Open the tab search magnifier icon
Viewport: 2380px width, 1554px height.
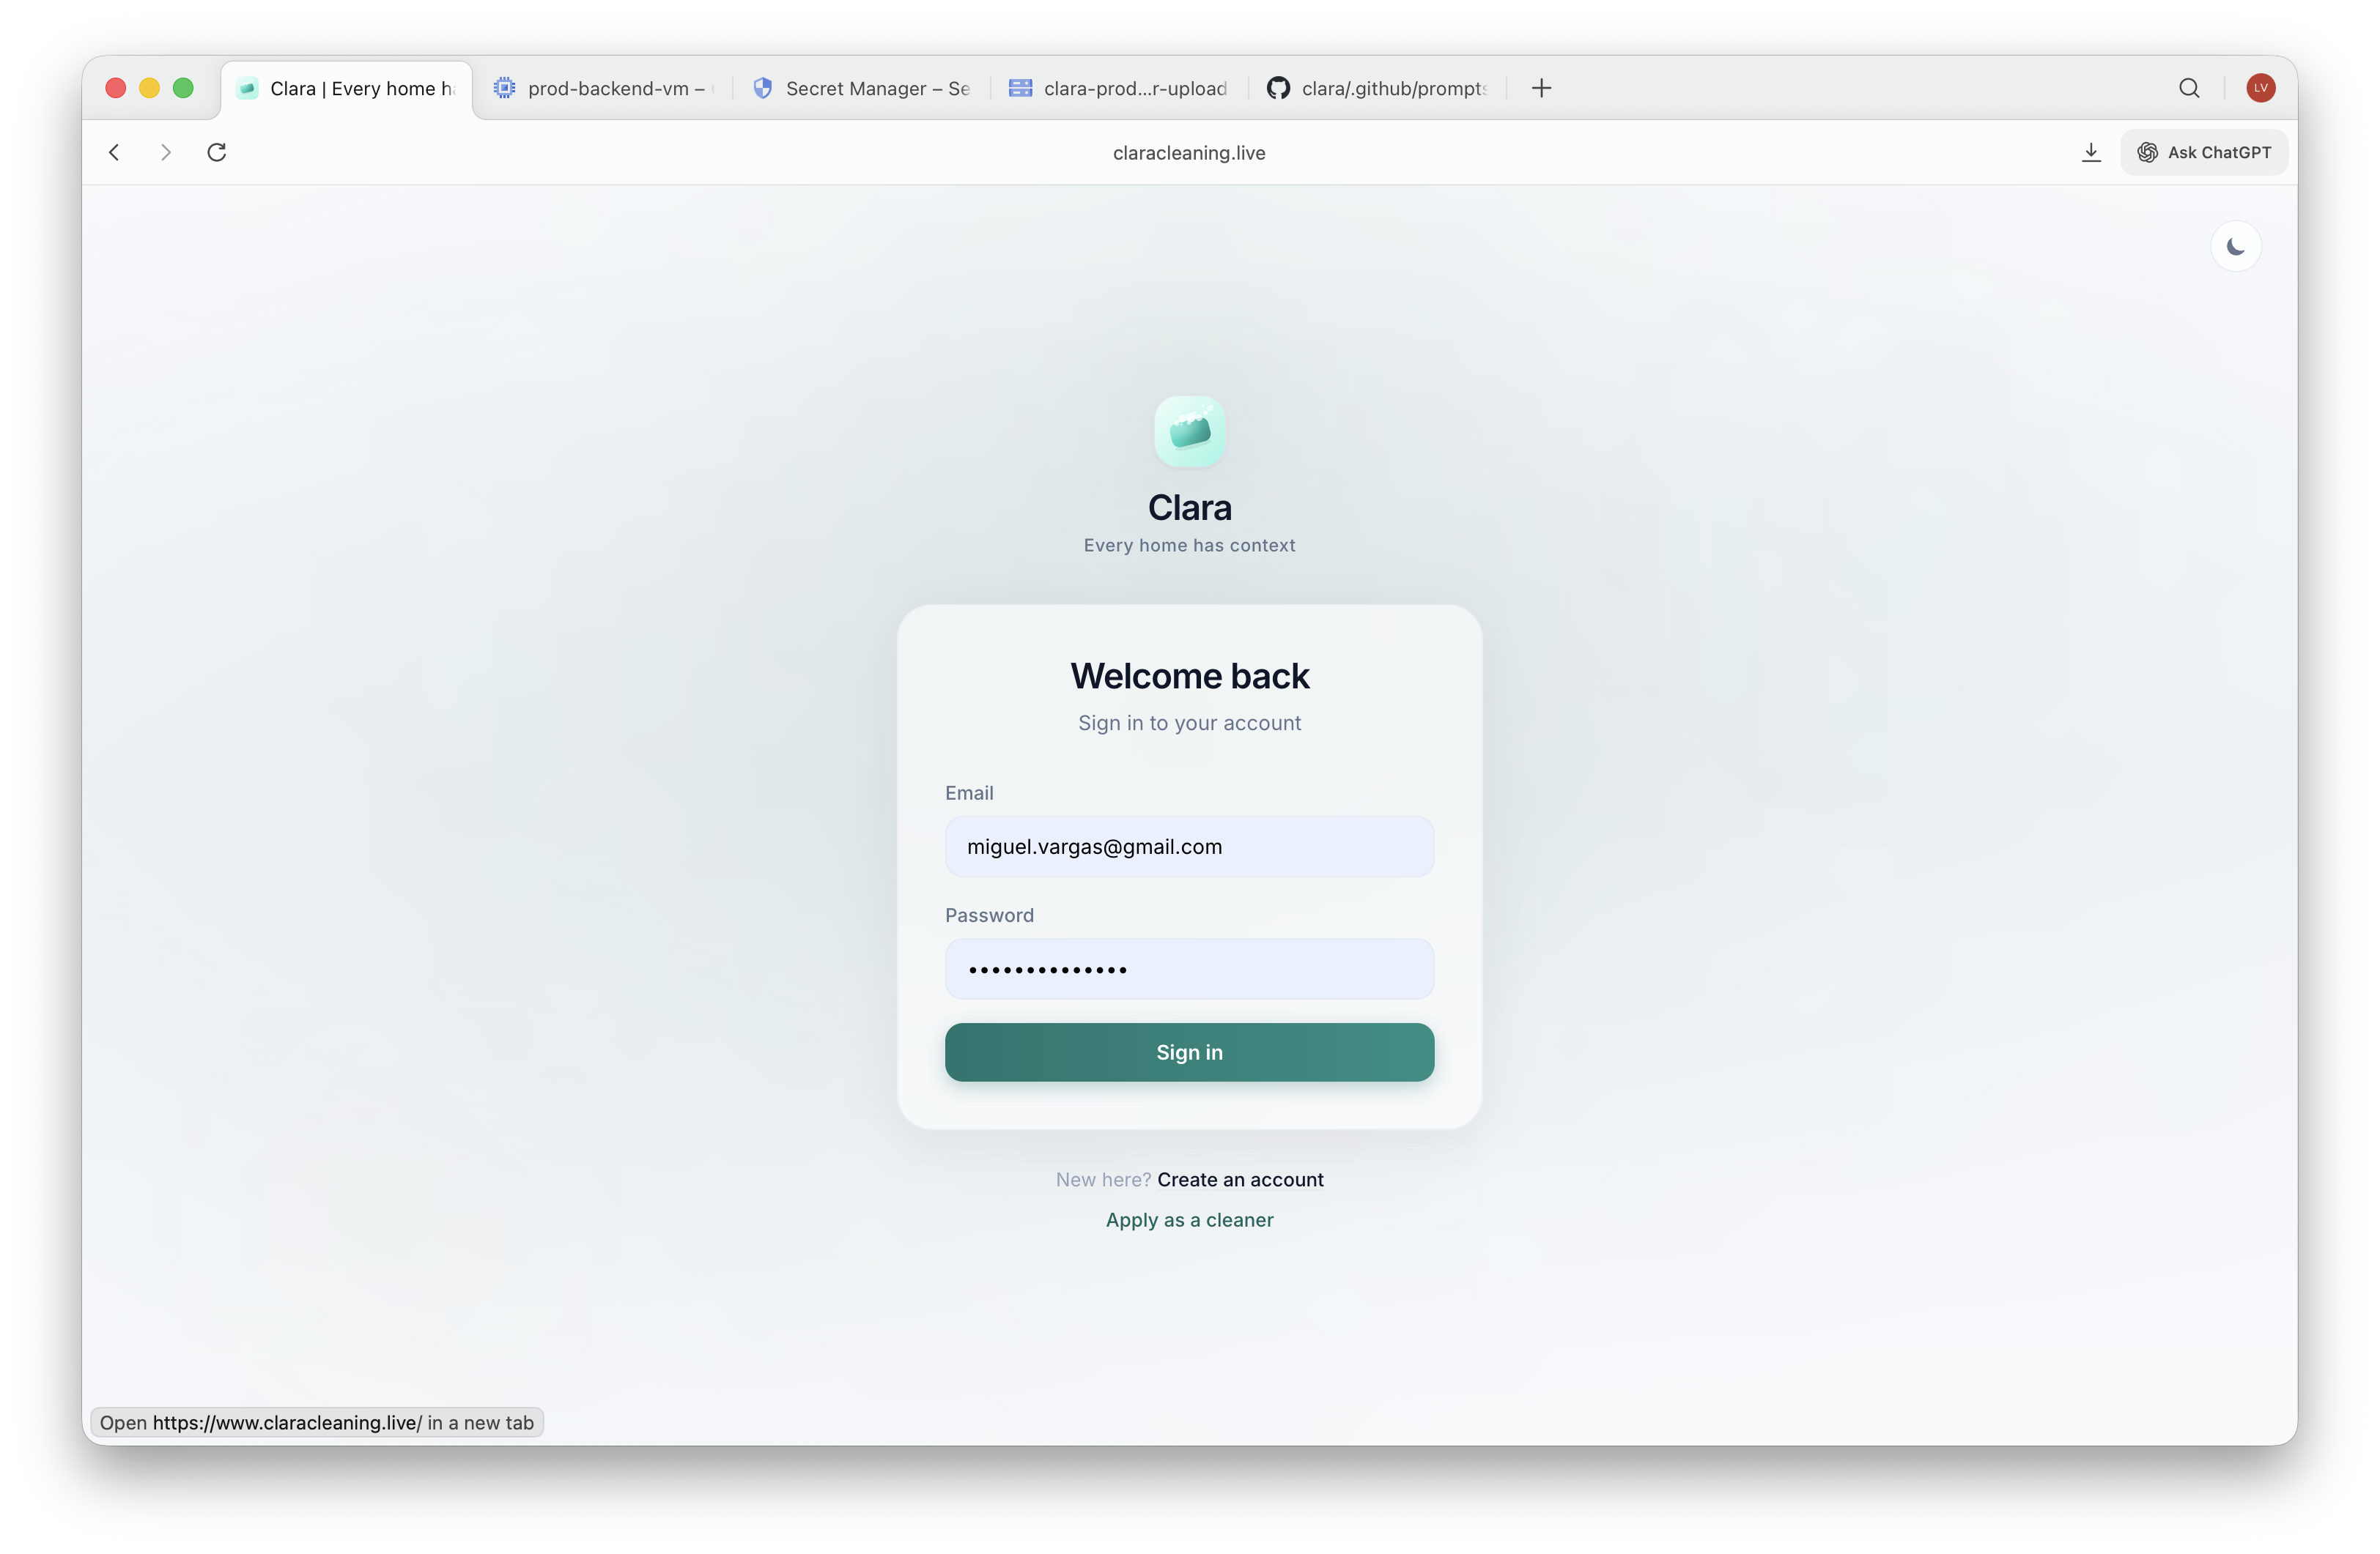[x=2189, y=88]
